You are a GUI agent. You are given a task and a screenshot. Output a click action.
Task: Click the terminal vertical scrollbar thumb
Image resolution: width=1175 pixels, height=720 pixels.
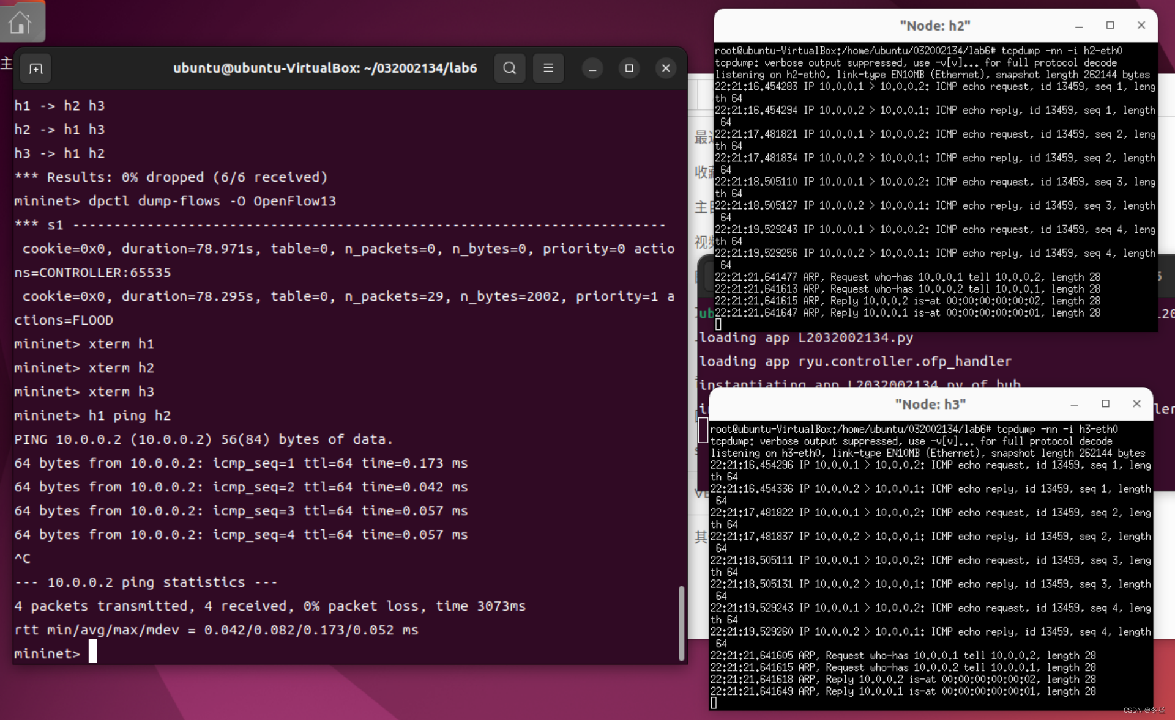(681, 622)
